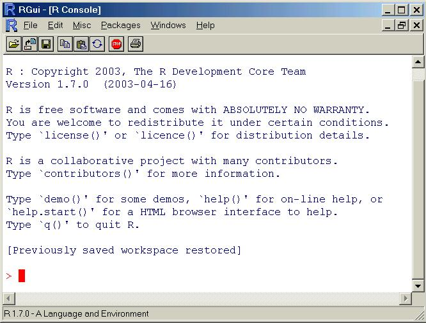This screenshot has height=323, width=426.
Task: Click the 'ABSOLUTELY NO WARRANTY' text
Action: (x=294, y=110)
